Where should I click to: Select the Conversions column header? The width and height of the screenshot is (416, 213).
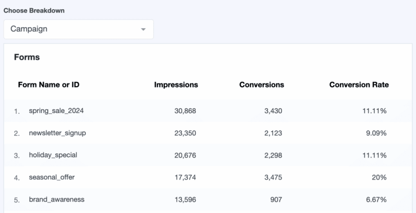262,85
